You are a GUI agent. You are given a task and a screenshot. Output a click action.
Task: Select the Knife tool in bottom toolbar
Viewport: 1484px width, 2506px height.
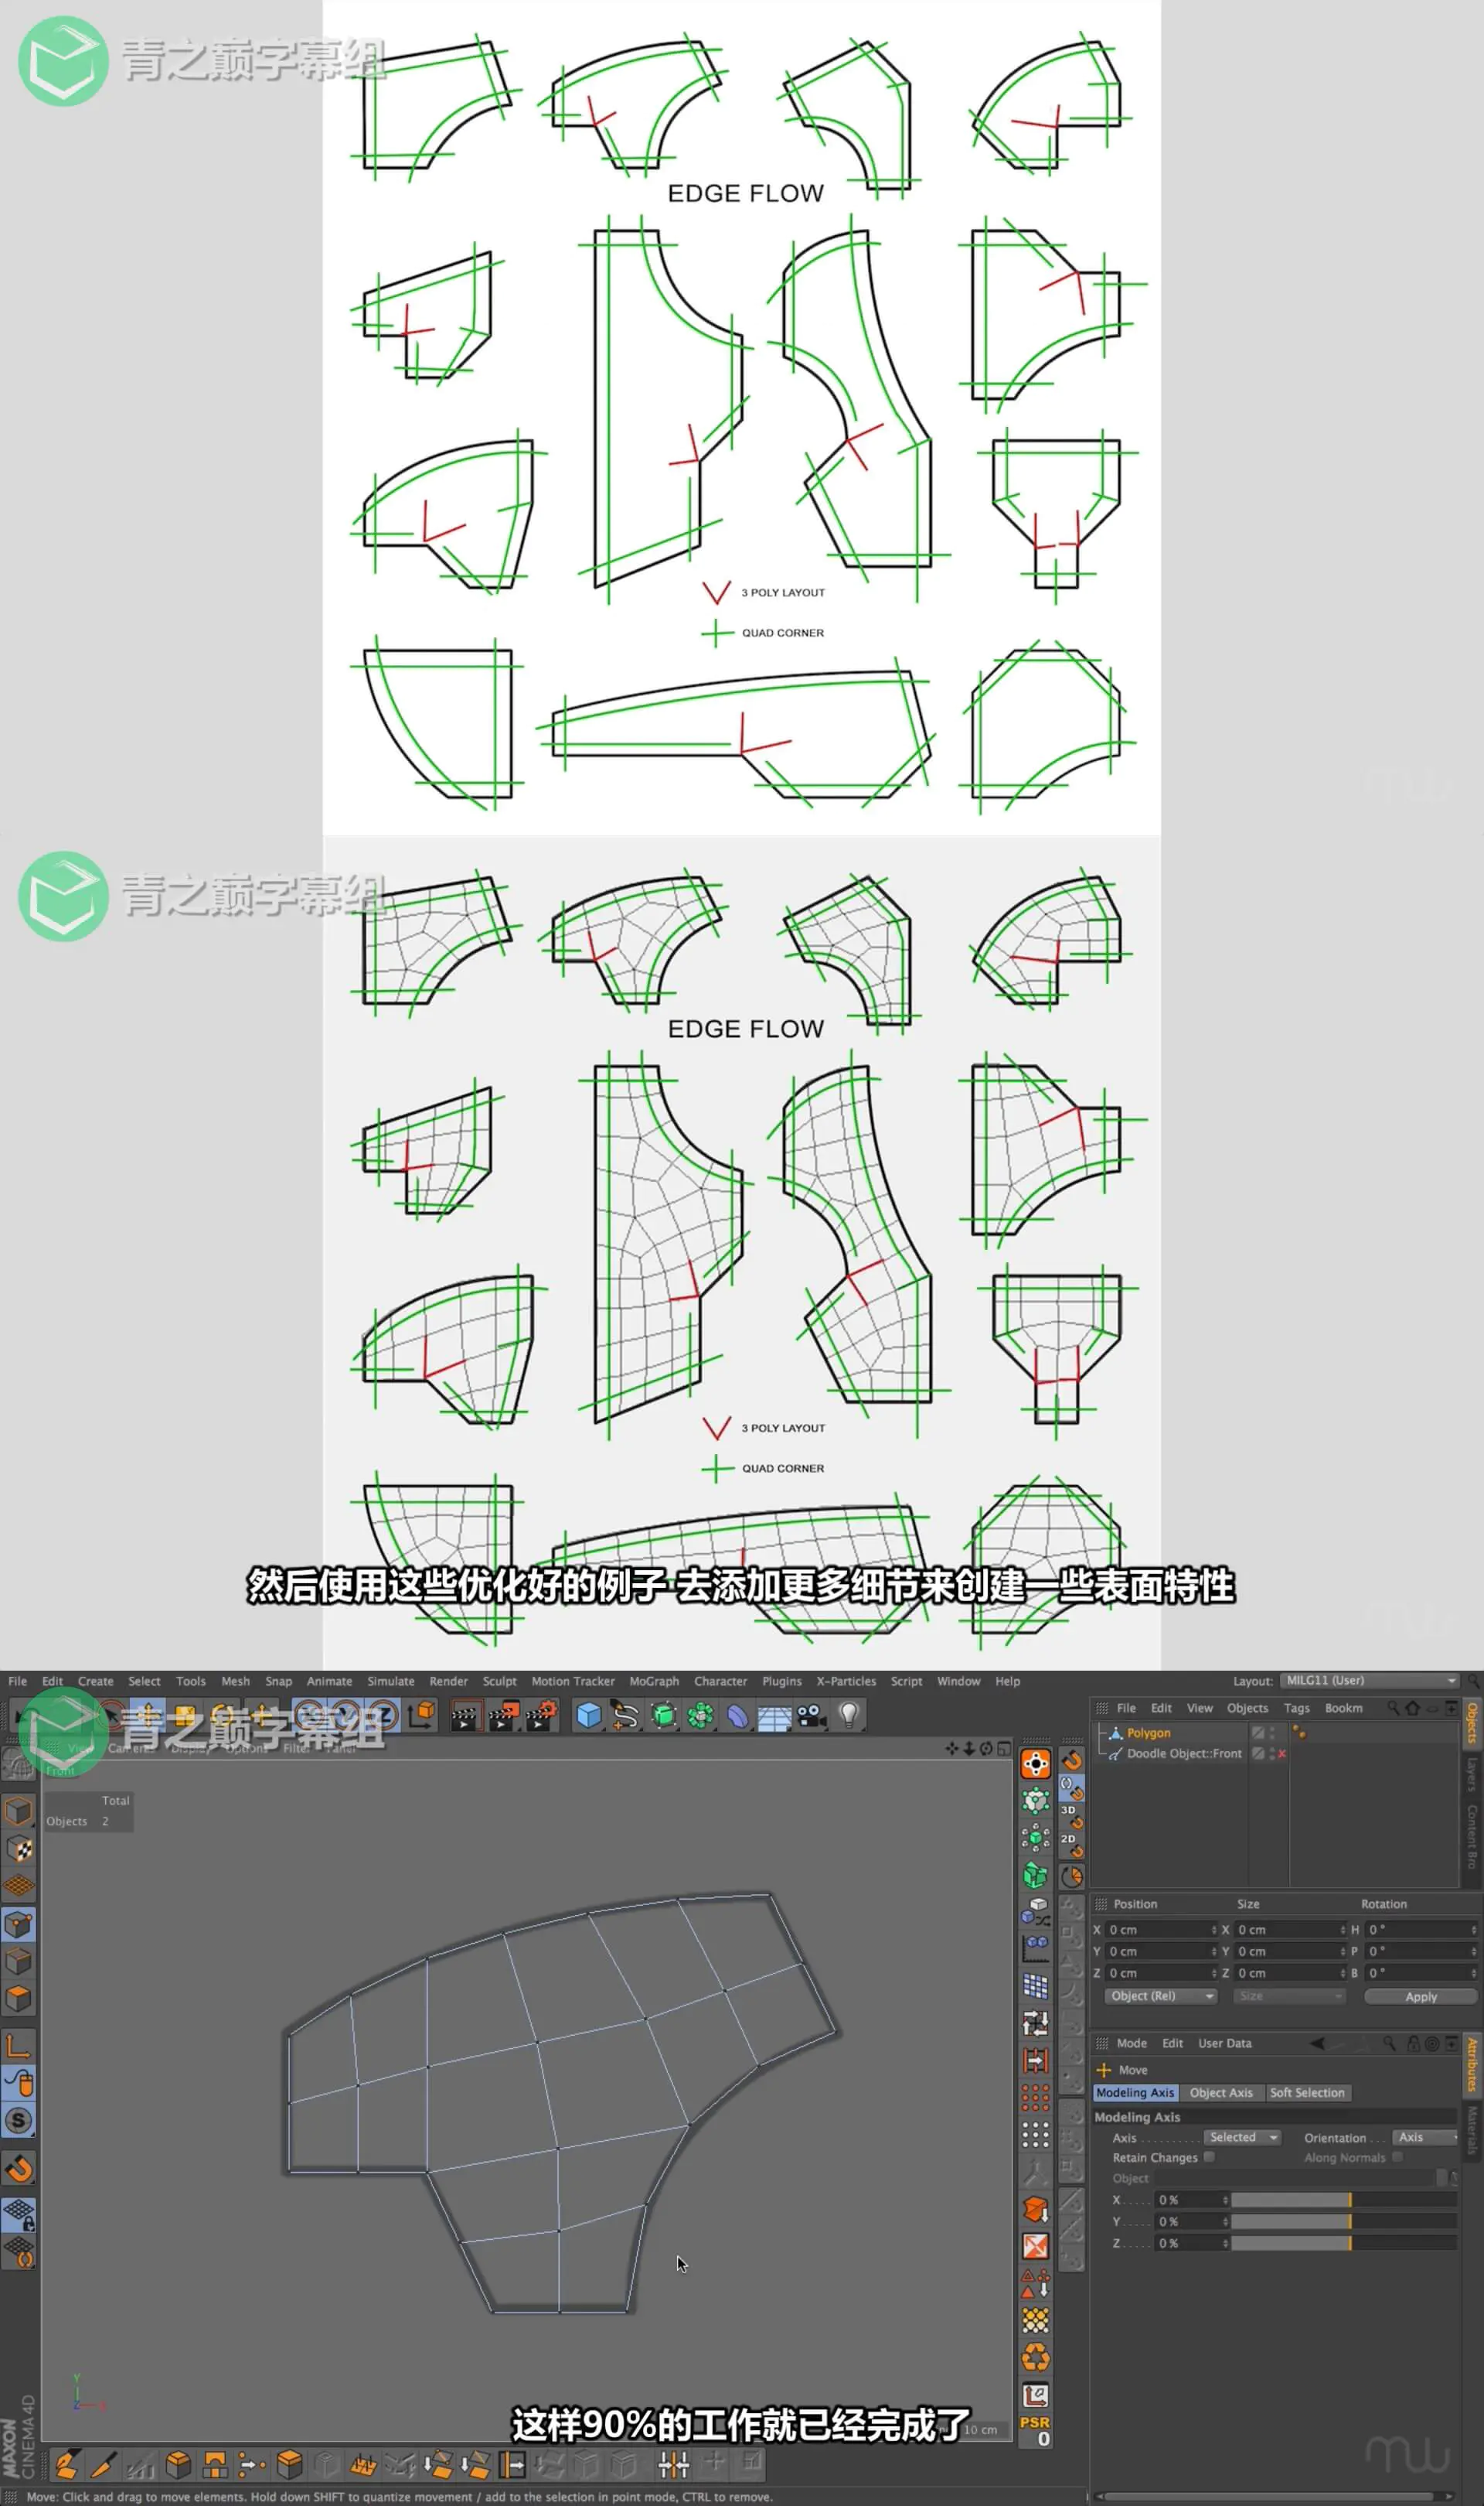(103, 2464)
